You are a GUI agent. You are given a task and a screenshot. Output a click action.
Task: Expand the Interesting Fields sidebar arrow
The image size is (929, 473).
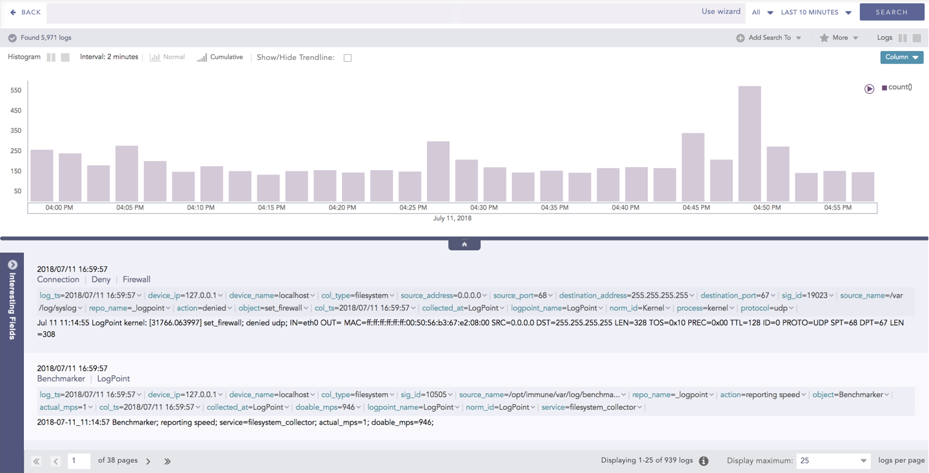[12, 265]
